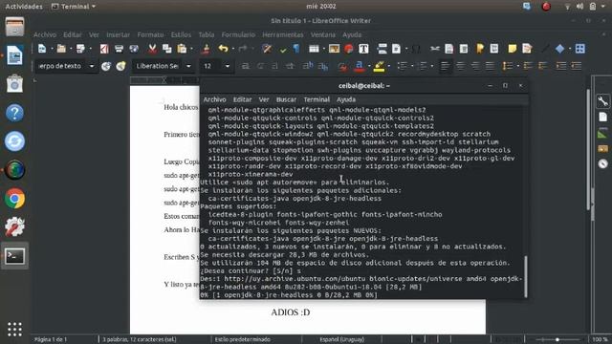Open the Formato menu in Writer
Viewport: 612px width, 344px height.
pos(151,34)
